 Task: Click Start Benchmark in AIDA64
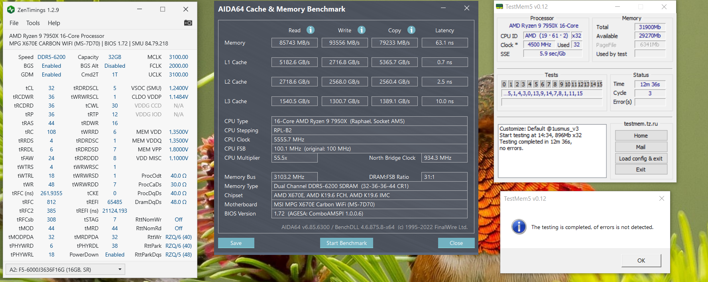[346, 243]
